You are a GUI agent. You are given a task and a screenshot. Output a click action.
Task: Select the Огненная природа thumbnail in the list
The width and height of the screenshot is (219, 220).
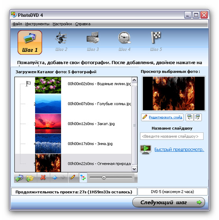tap(48, 163)
